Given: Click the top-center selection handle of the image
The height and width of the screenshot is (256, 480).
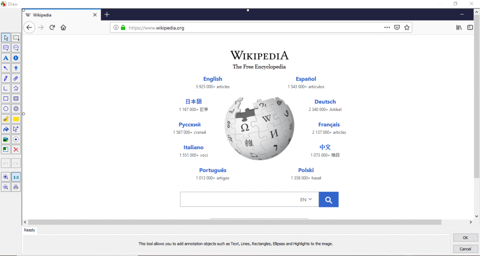Looking at the screenshot, I should [x=248, y=10].
